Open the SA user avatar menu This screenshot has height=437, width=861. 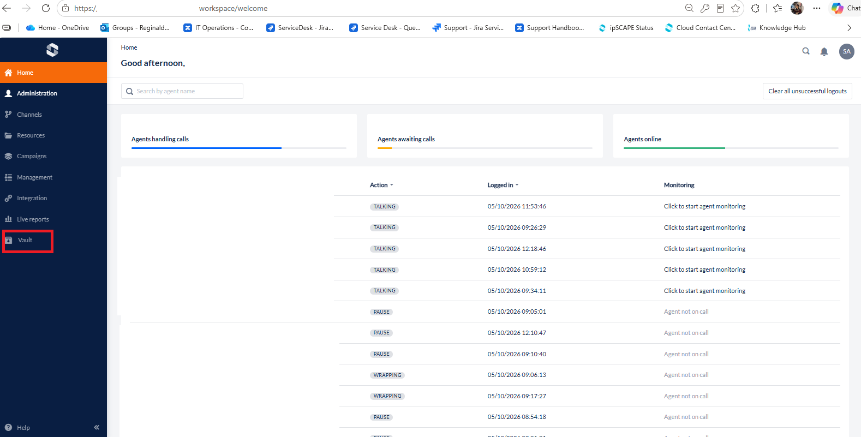847,51
